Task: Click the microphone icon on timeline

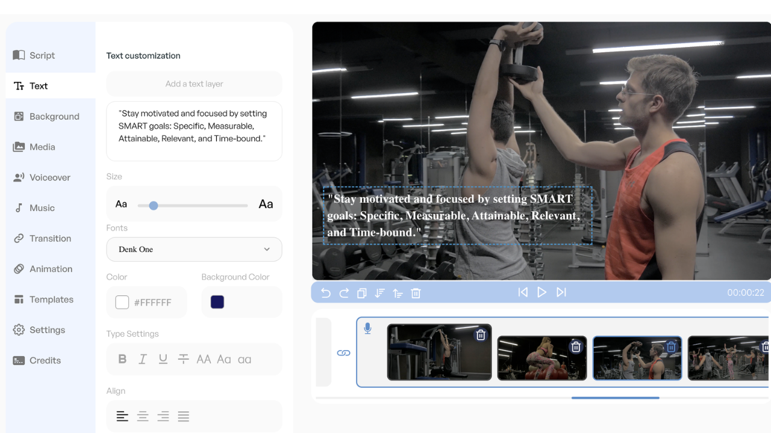Action: coord(367,328)
